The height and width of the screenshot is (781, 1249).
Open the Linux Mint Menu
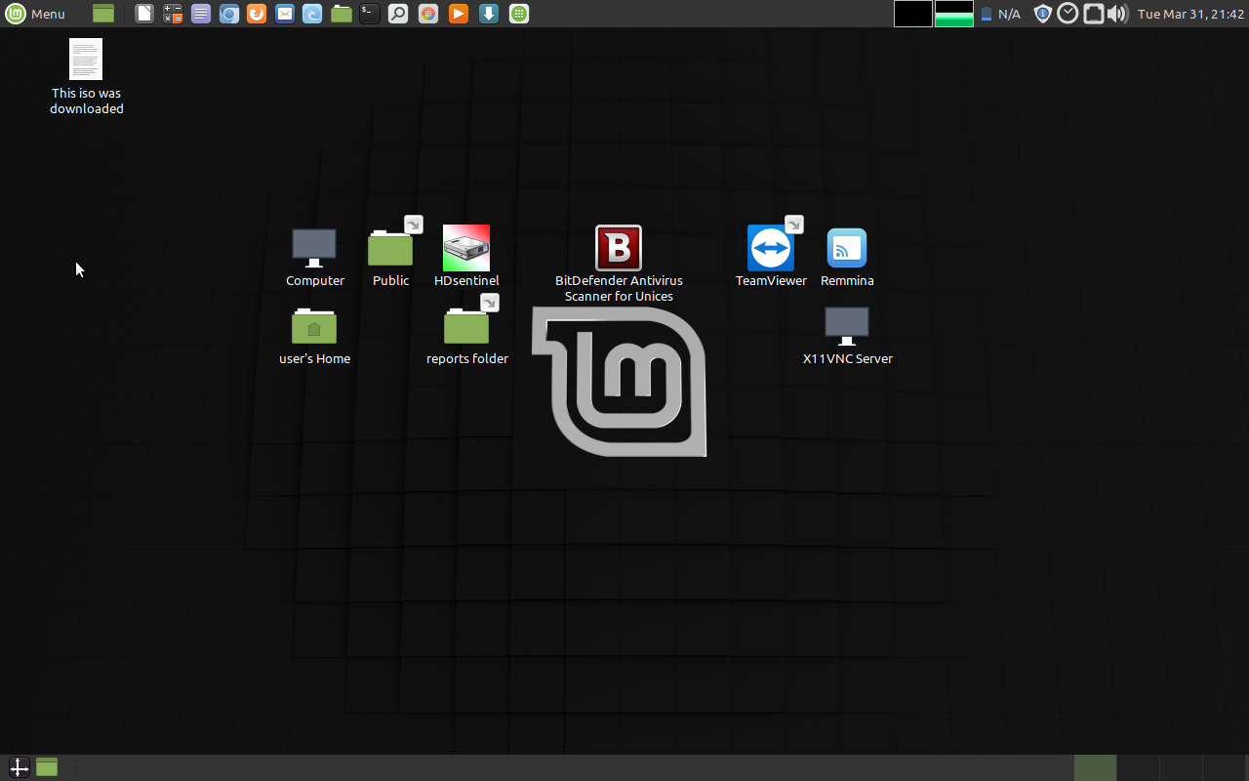tap(35, 14)
